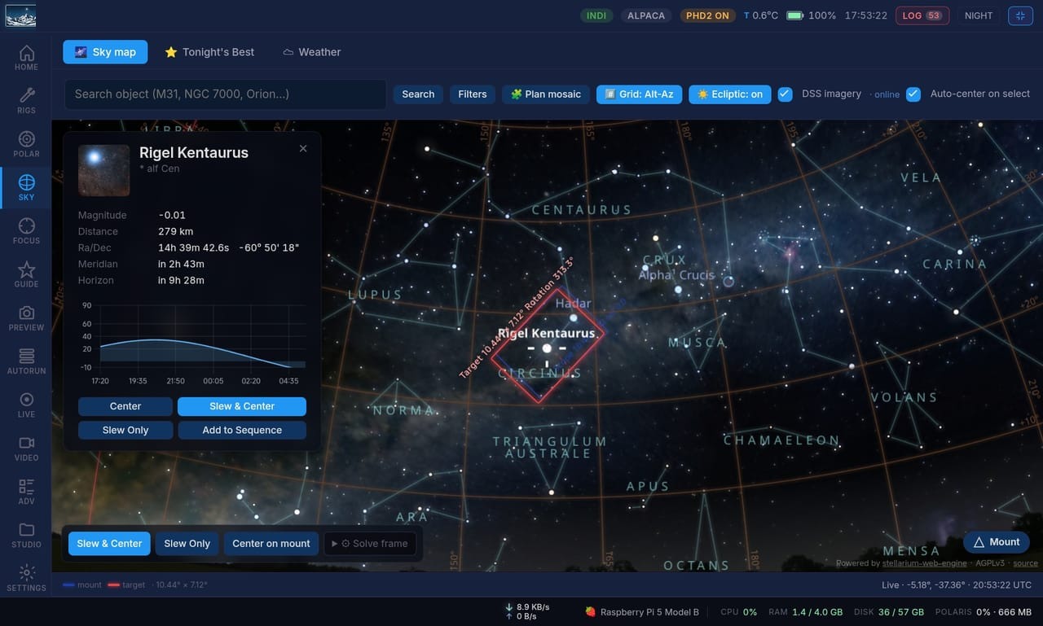Open the Preview camera icon
Screen dimensions: 1043x626
coord(26,318)
